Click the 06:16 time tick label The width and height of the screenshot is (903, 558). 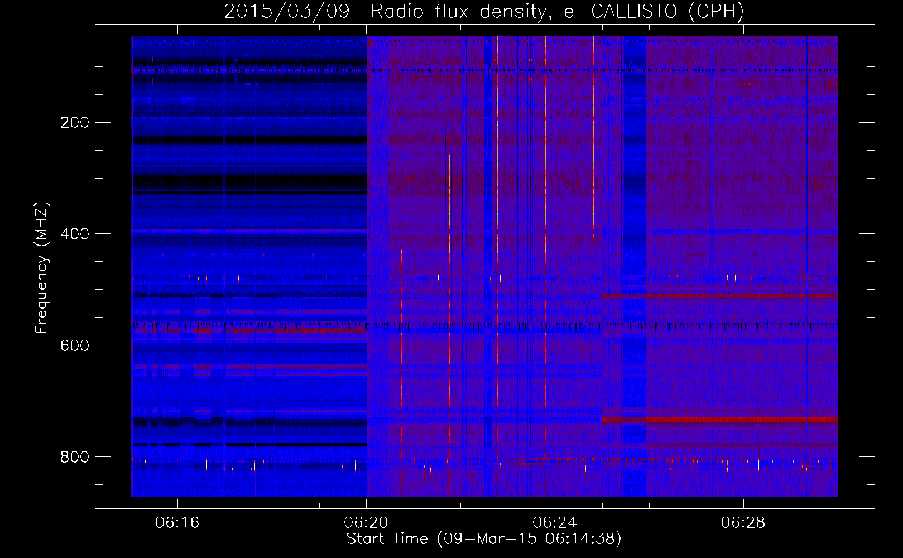click(x=177, y=523)
